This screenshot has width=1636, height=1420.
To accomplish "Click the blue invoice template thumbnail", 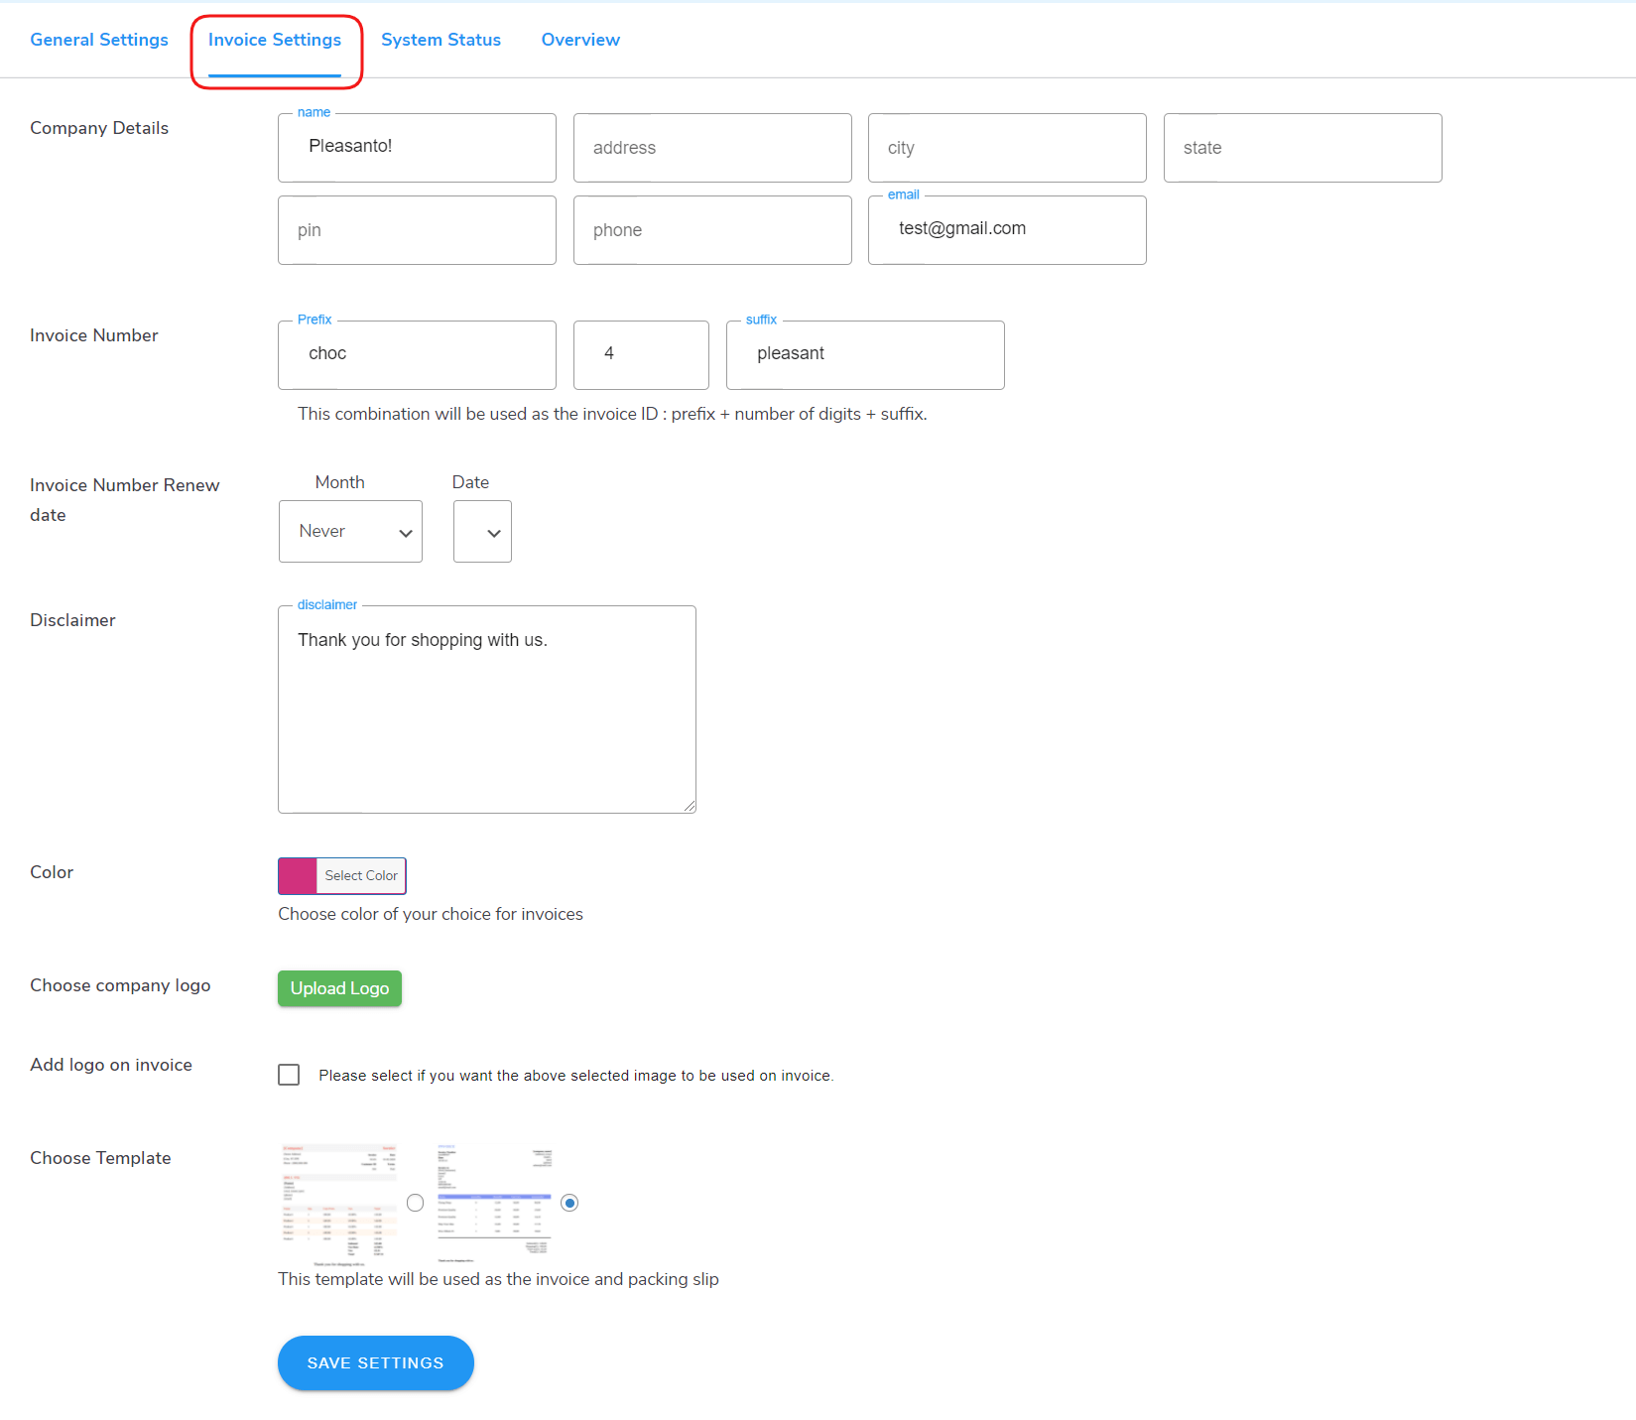I will point(493,1203).
